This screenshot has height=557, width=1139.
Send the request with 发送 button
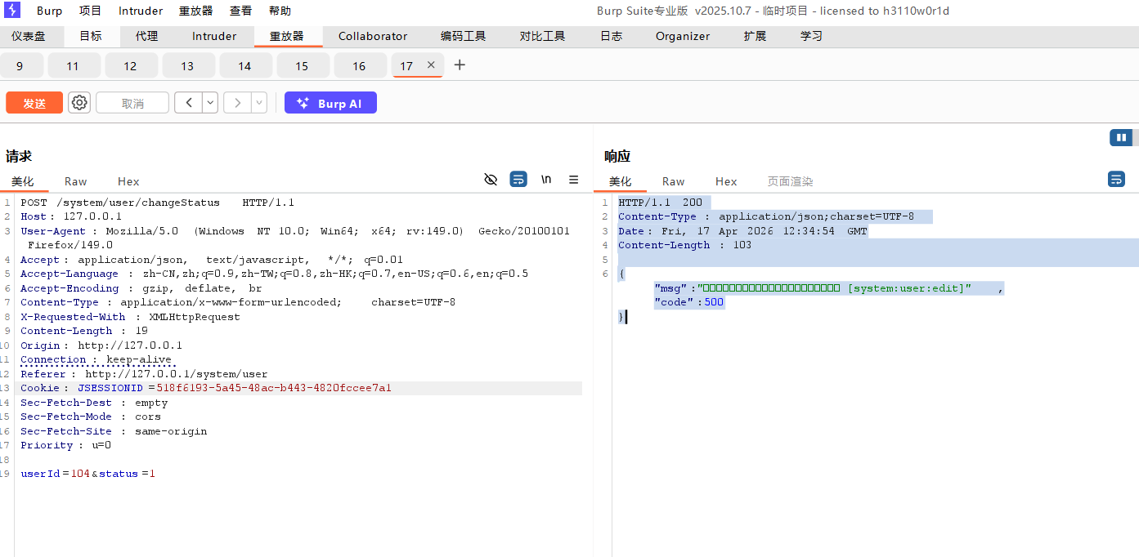tap(34, 103)
